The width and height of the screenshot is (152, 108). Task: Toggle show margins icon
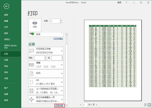tap(145, 105)
